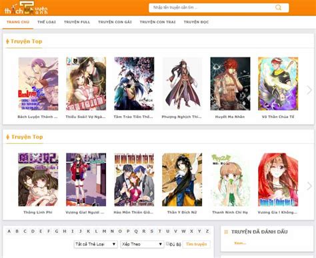Image resolution: width=316 pixels, height=258 pixels.
Task: Filter stories by letter T
Action: pos(160,231)
